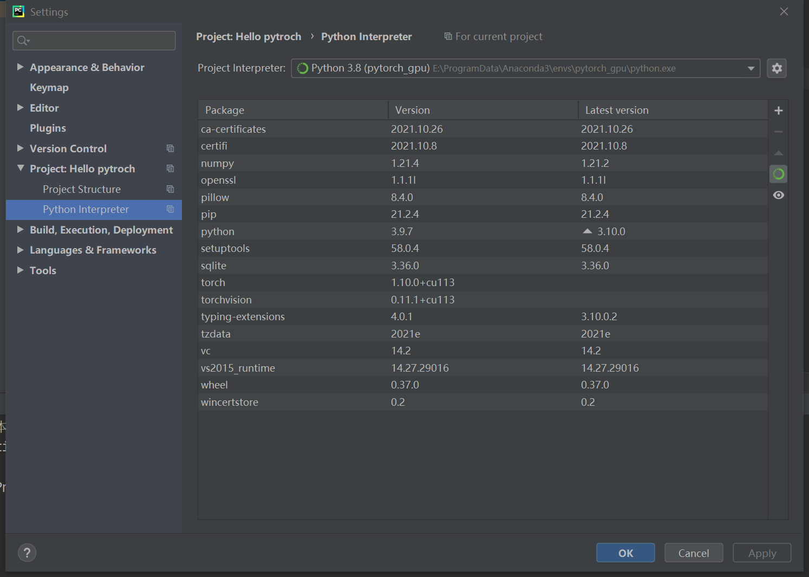
Task: Expand the Version Control section
Action: (20, 148)
